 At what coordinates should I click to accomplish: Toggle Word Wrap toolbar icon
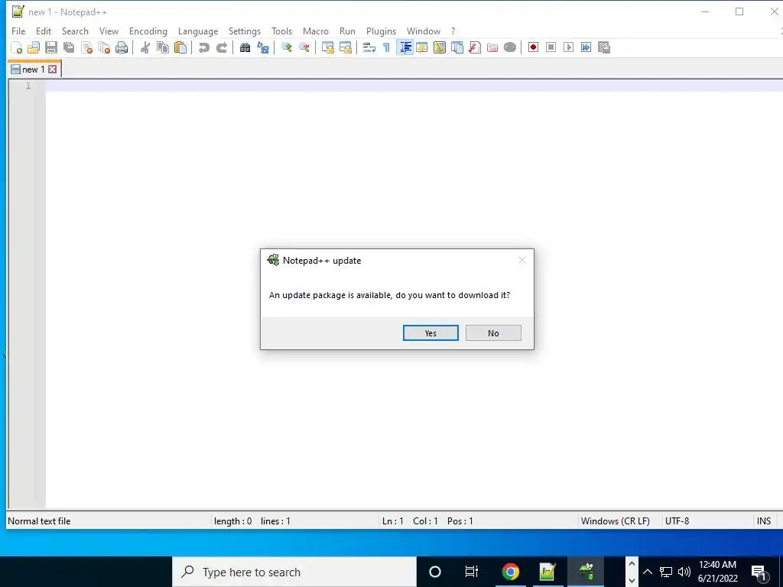click(x=369, y=47)
